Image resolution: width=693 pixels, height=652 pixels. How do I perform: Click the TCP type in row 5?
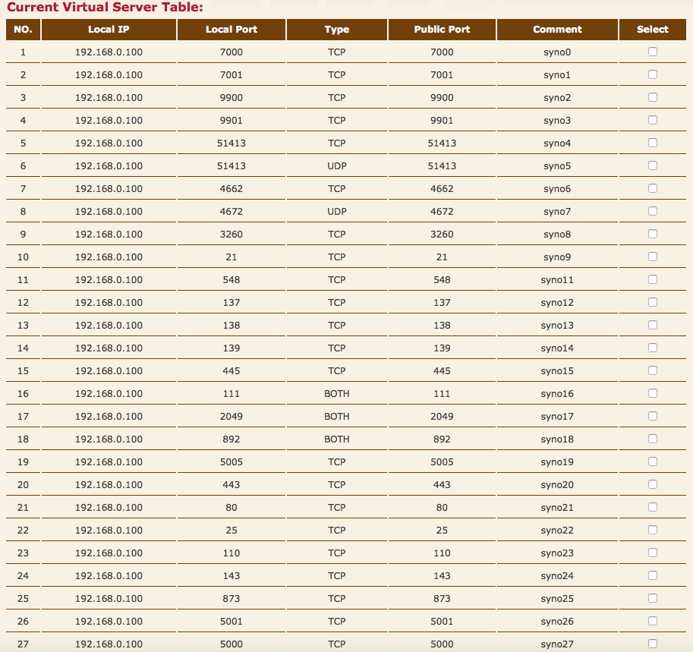[x=337, y=143]
